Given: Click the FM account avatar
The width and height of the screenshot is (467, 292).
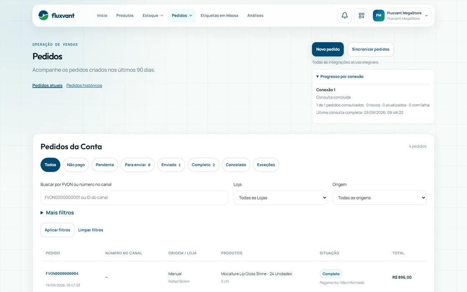Looking at the screenshot, I should pos(379,15).
